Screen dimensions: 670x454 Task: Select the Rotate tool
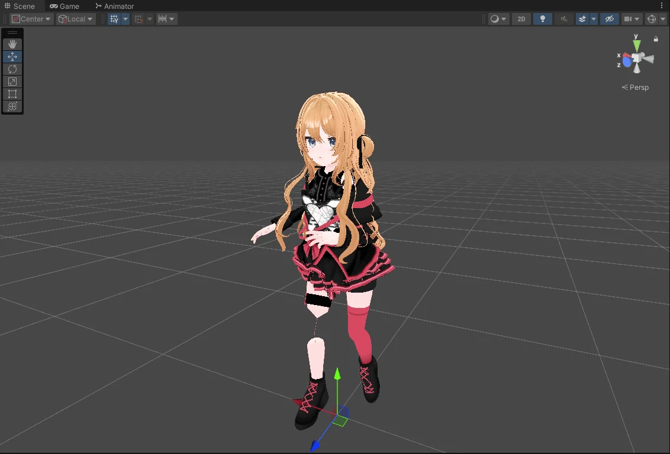12,69
